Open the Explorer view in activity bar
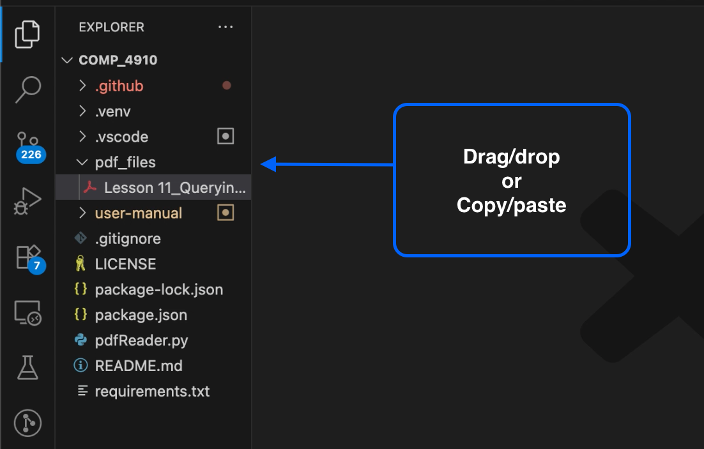The height and width of the screenshot is (449, 704). coord(27,33)
